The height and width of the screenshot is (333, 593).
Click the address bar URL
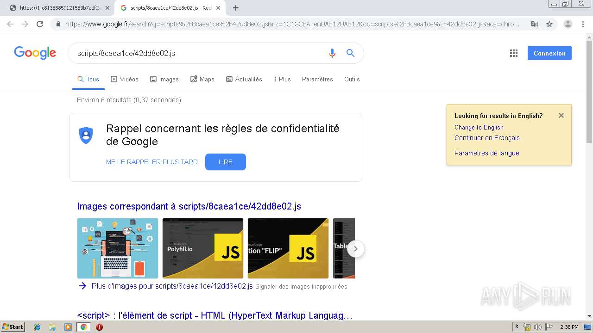292,24
